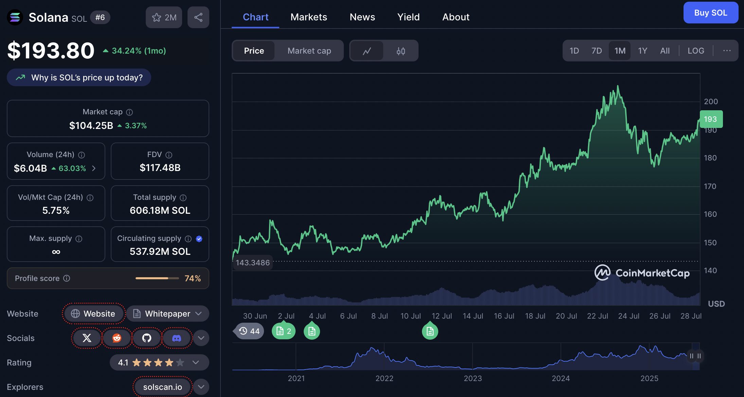Screen dimensions: 744x397
Task: Click Profile score info icon
Action: click(67, 278)
